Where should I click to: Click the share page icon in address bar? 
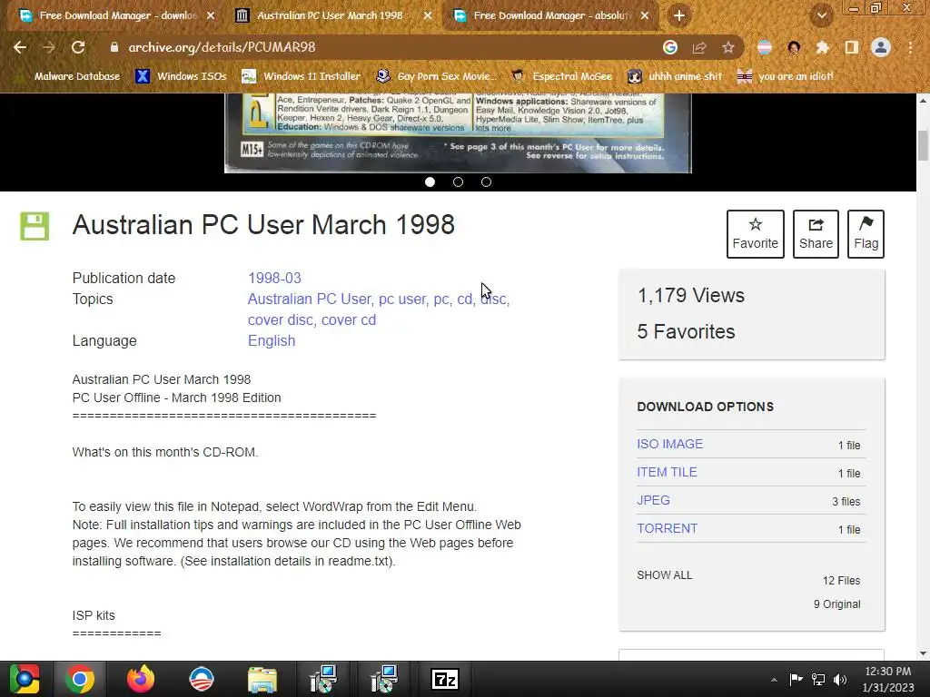pyautogui.click(x=699, y=47)
